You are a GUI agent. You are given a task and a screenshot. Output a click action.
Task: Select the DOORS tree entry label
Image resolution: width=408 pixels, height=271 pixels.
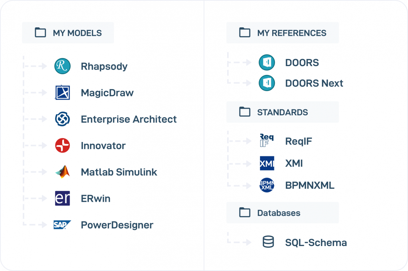[302, 63]
